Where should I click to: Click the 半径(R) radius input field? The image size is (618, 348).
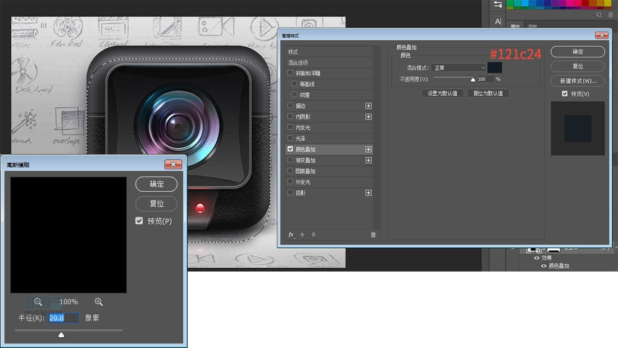point(63,318)
